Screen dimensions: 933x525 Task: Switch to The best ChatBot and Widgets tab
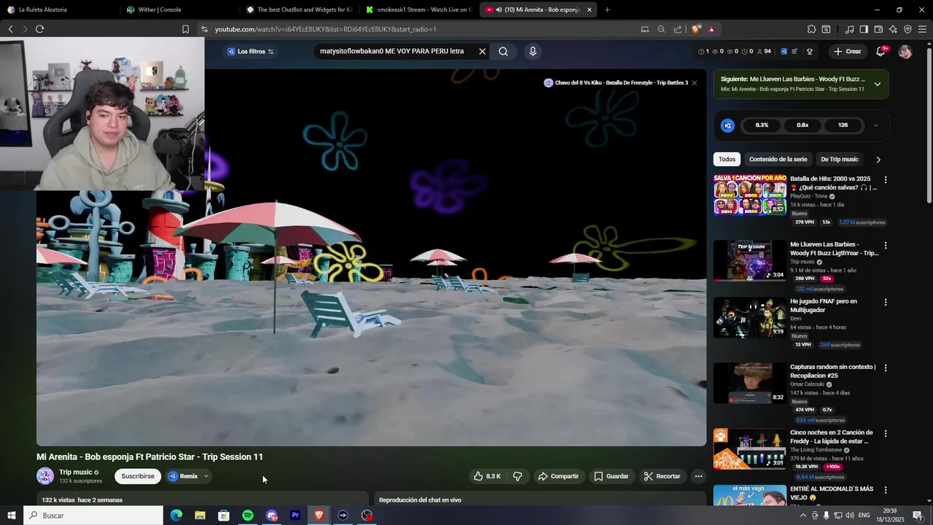point(299,9)
